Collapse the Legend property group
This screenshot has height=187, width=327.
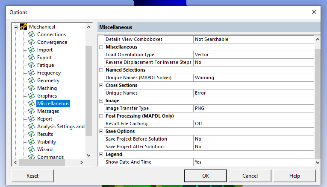pos(101,154)
